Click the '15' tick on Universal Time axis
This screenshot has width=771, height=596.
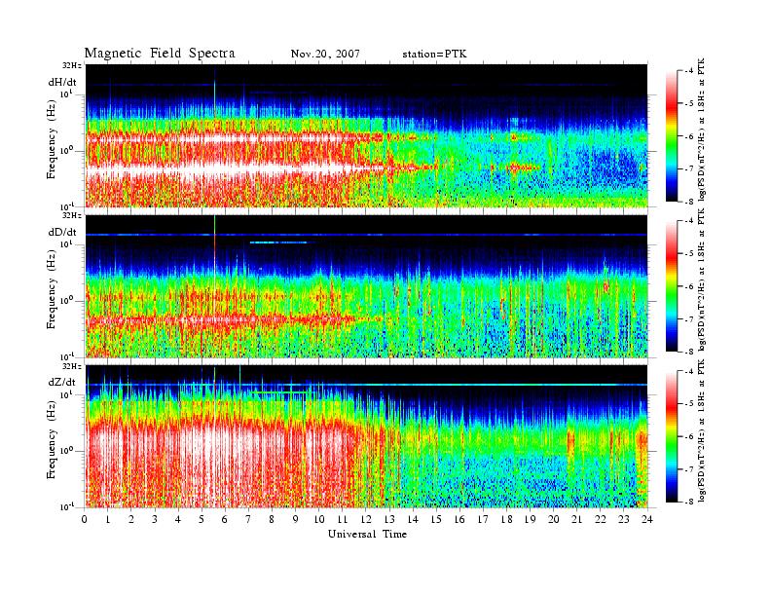(x=436, y=519)
